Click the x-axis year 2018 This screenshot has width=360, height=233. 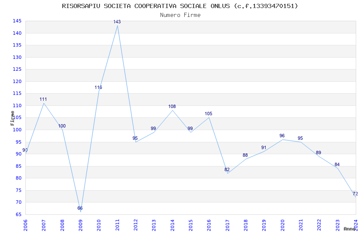click(x=246, y=225)
